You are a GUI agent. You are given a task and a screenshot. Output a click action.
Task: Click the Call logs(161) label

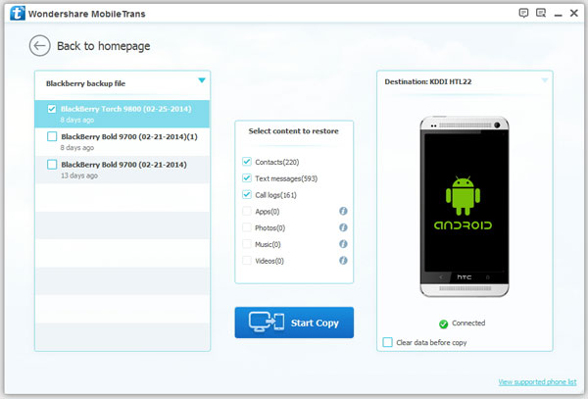(x=275, y=195)
